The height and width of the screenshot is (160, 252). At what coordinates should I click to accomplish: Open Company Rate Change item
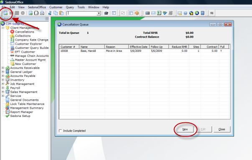pos(31,40)
